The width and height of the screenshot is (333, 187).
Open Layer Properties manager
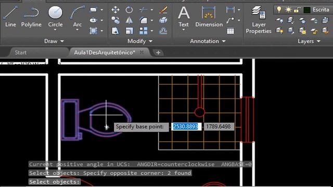pos(259,20)
